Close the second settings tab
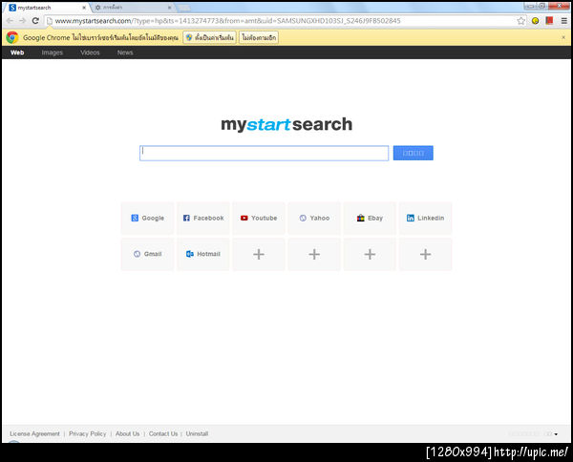This screenshot has width=573, height=462. (170, 8)
